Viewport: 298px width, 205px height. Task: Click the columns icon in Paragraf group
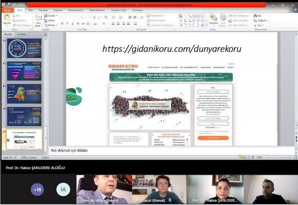pos(135,24)
